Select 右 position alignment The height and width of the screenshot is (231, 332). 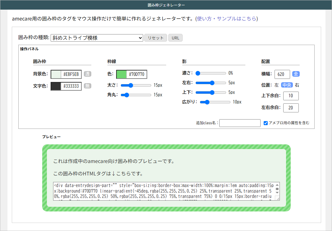[x=297, y=85]
